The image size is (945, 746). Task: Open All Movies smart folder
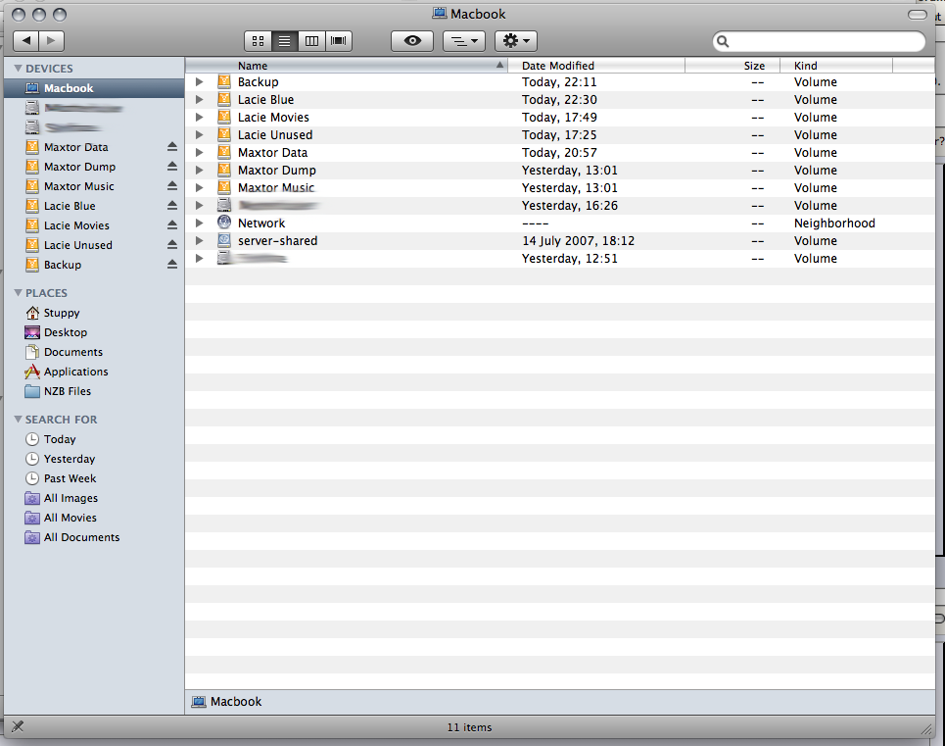[94, 518]
